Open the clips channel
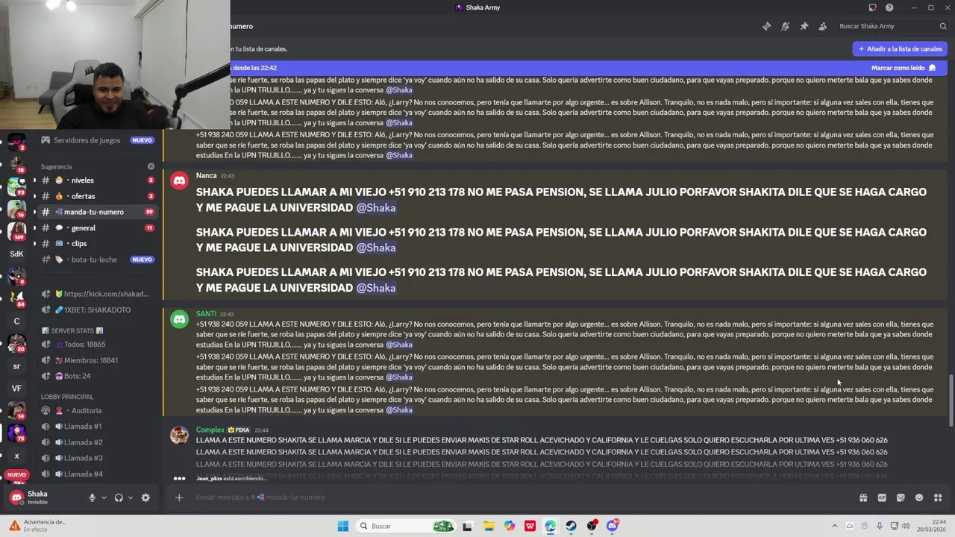 97,244
